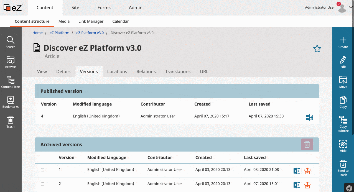Compare archived version 1
Viewport: 354px width, 192px height.
(x=297, y=171)
